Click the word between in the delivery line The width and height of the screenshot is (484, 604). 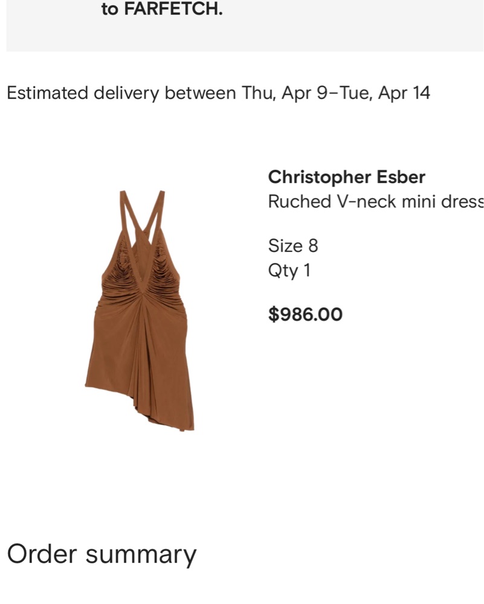pyautogui.click(x=200, y=93)
